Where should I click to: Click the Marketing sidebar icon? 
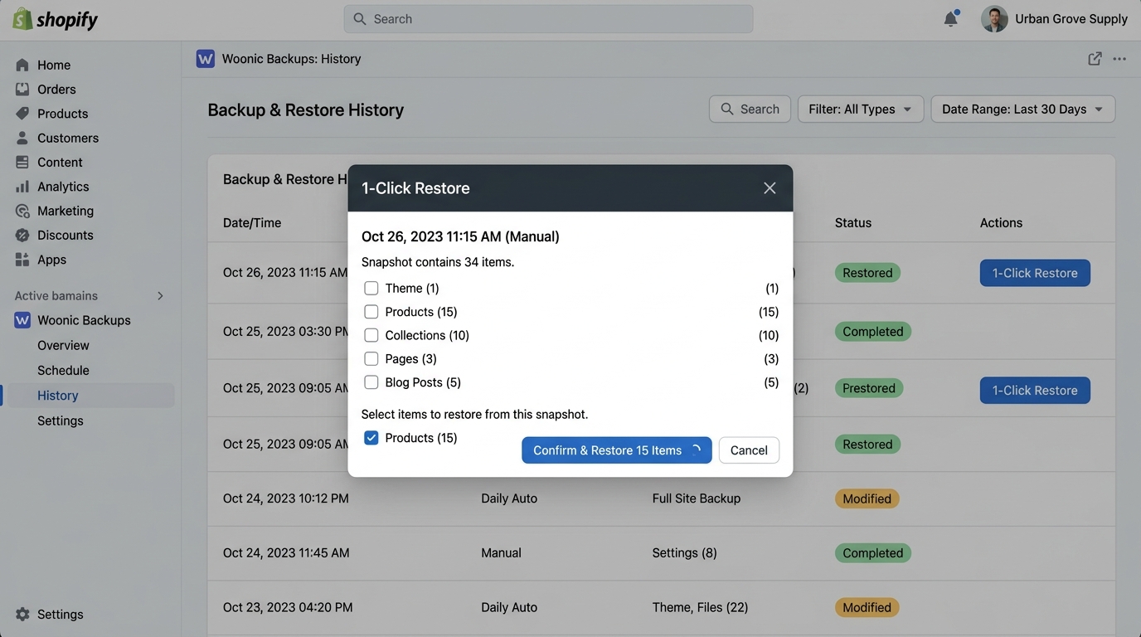[22, 211]
